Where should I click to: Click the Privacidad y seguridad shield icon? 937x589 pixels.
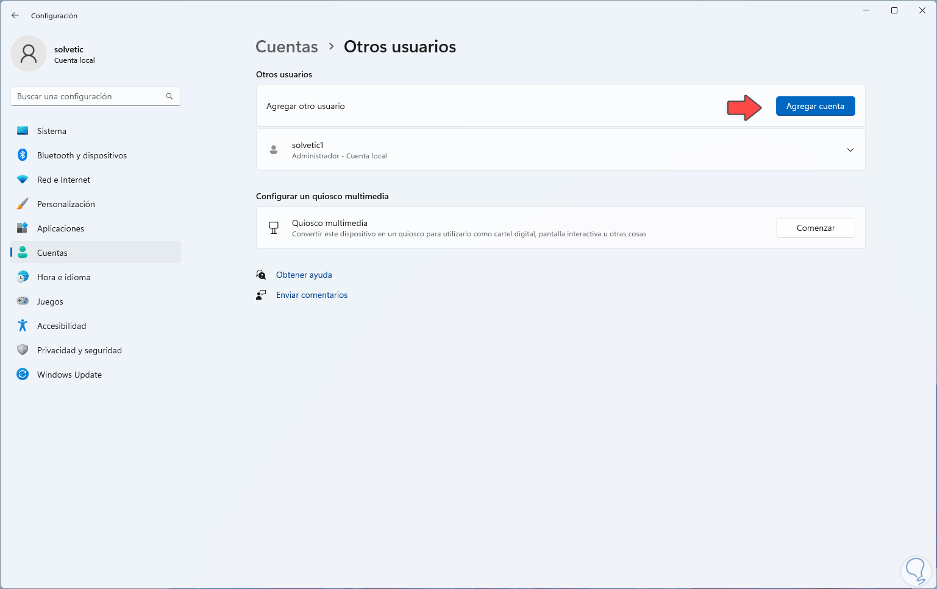pos(23,350)
